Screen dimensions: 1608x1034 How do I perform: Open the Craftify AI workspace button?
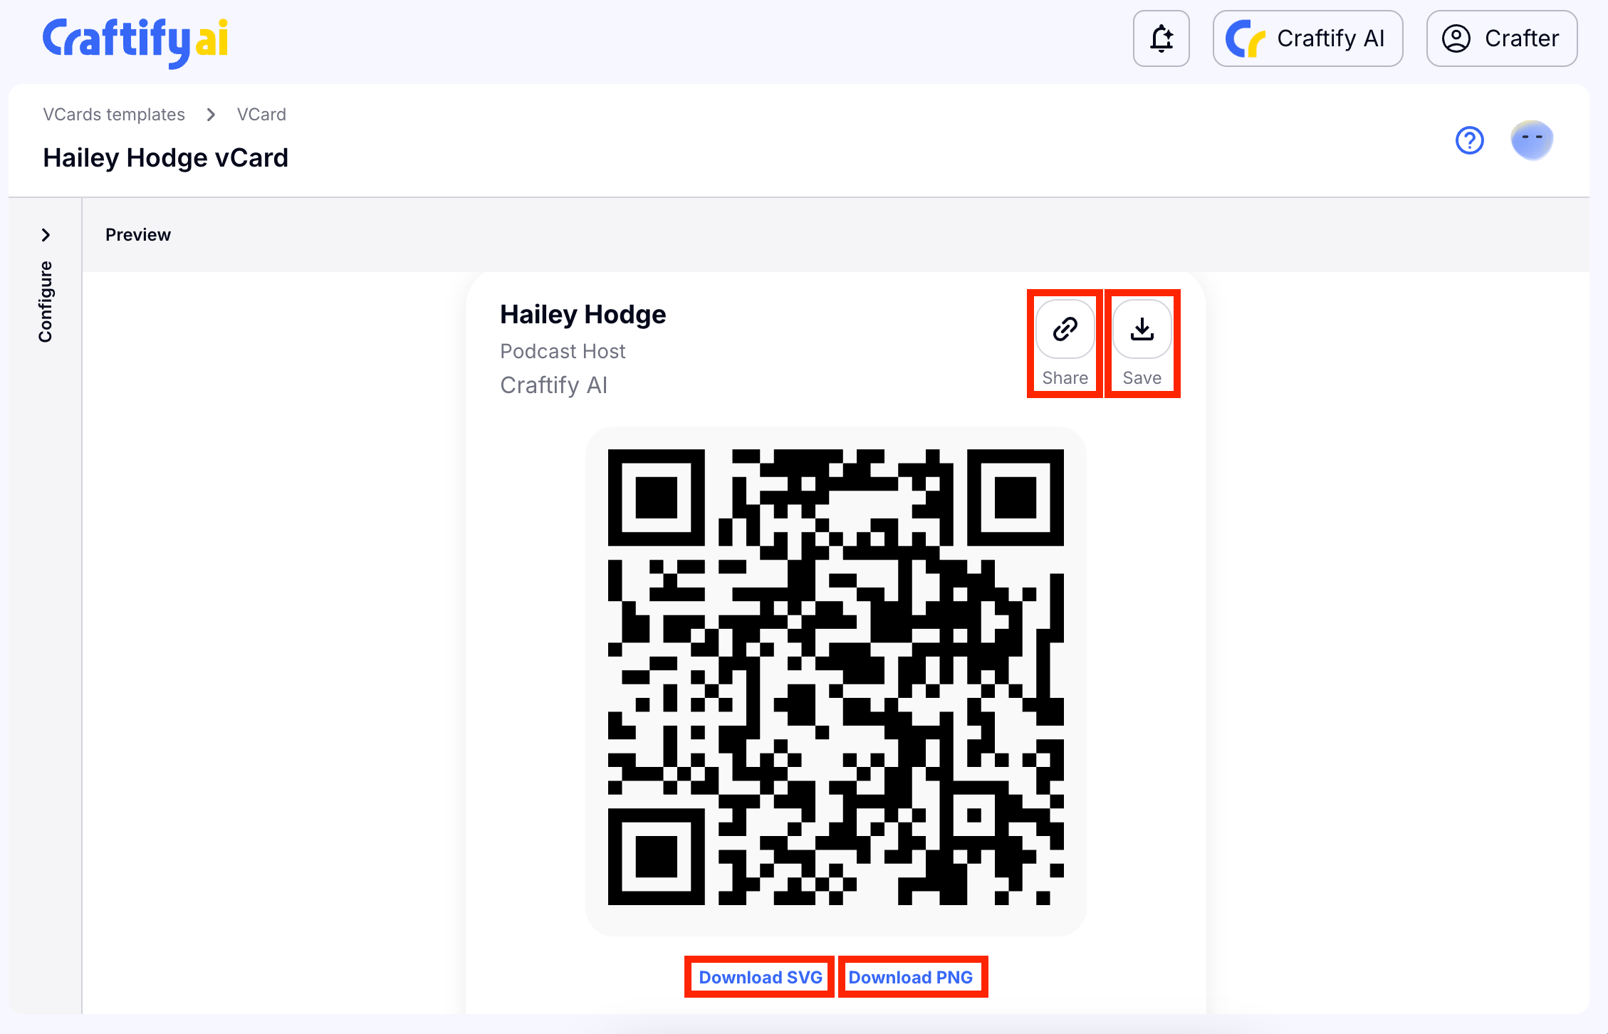pos(1307,38)
